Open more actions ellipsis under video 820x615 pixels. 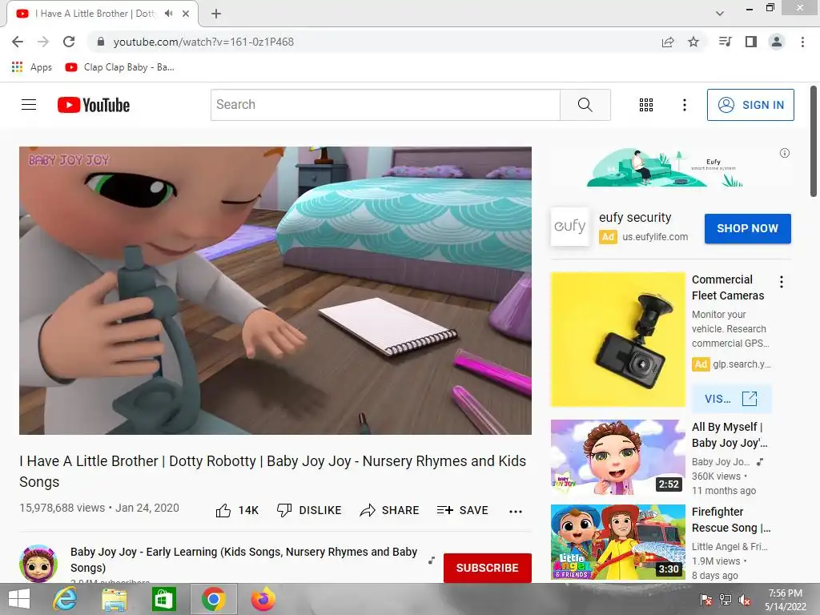point(516,512)
